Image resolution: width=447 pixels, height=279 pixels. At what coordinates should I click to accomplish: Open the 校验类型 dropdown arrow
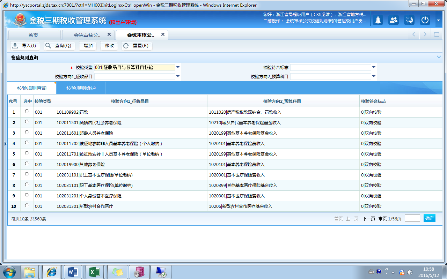tap(178, 67)
